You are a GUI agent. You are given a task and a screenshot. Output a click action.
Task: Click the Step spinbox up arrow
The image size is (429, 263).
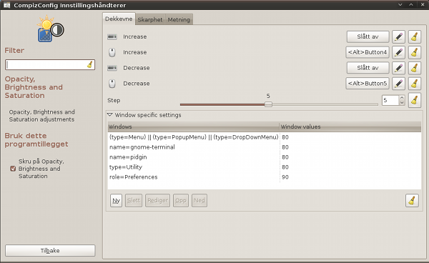(402, 98)
